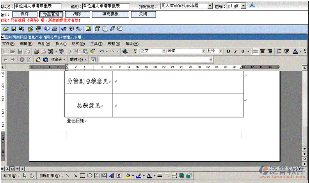Open the 文件(F) menu

pos(8,44)
